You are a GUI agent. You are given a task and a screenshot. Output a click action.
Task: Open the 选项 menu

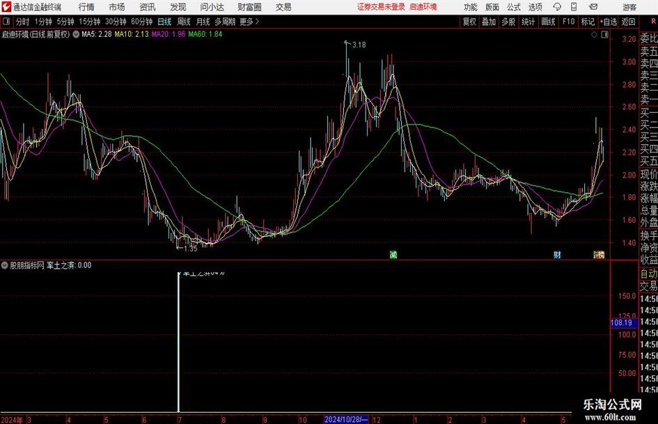[535, 7]
